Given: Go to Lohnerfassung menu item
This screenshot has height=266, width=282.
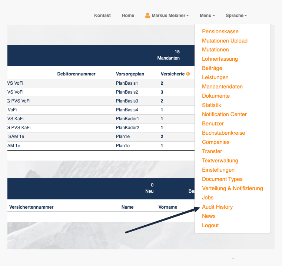Looking at the screenshot, I should pos(220,59).
